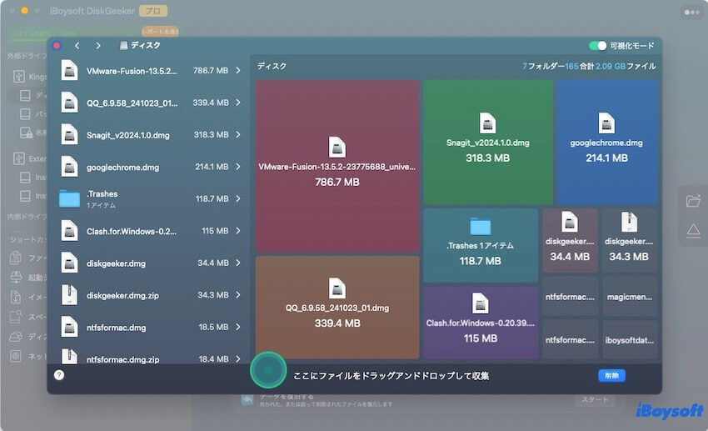The height and width of the screenshot is (431, 708).
Task: Toggle the 可視化モード switch
Action: (597, 46)
